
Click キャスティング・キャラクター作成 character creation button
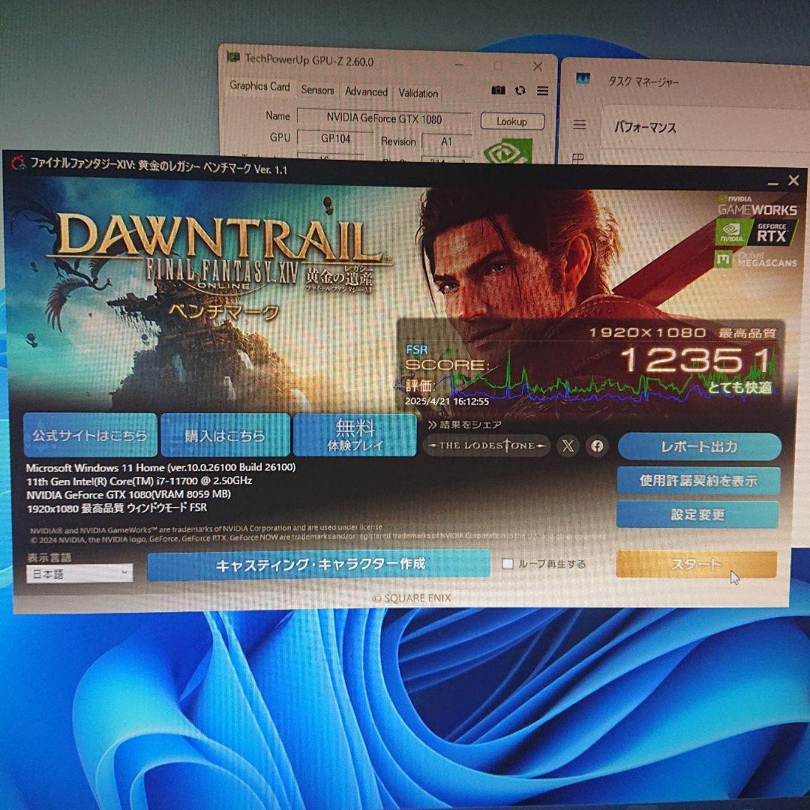click(x=319, y=565)
